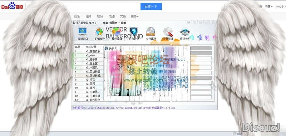Open the 资源管理 gear and wrench icon
The width and height of the screenshot is (286, 136).
168,32
